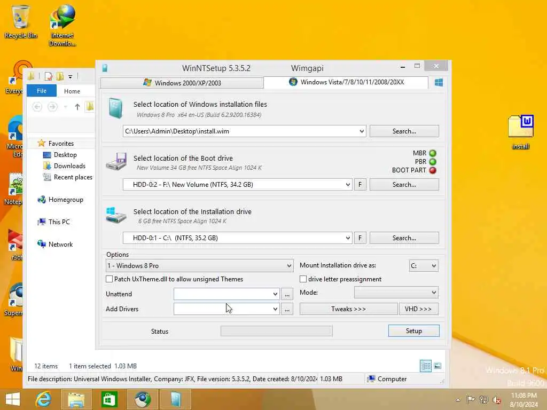Click Search for installation files
This screenshot has height=410, width=547.
[404, 131]
